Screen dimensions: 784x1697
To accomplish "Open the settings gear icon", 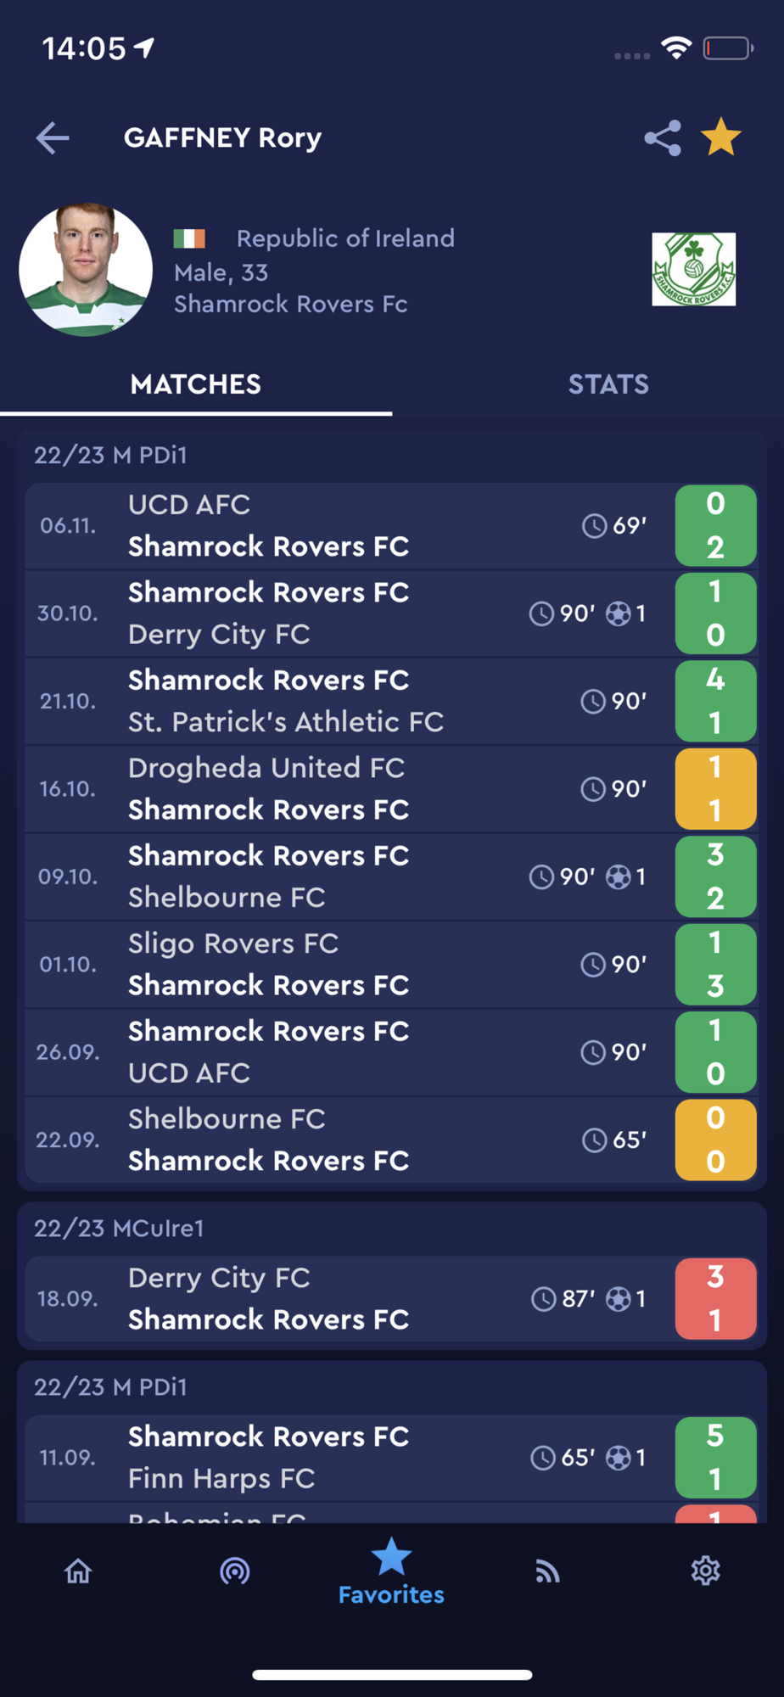I will pyautogui.click(x=705, y=1571).
